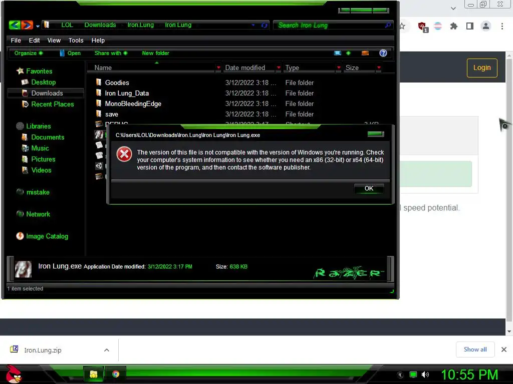
Task: Open the Name column filter dropdown
Action: click(218, 67)
